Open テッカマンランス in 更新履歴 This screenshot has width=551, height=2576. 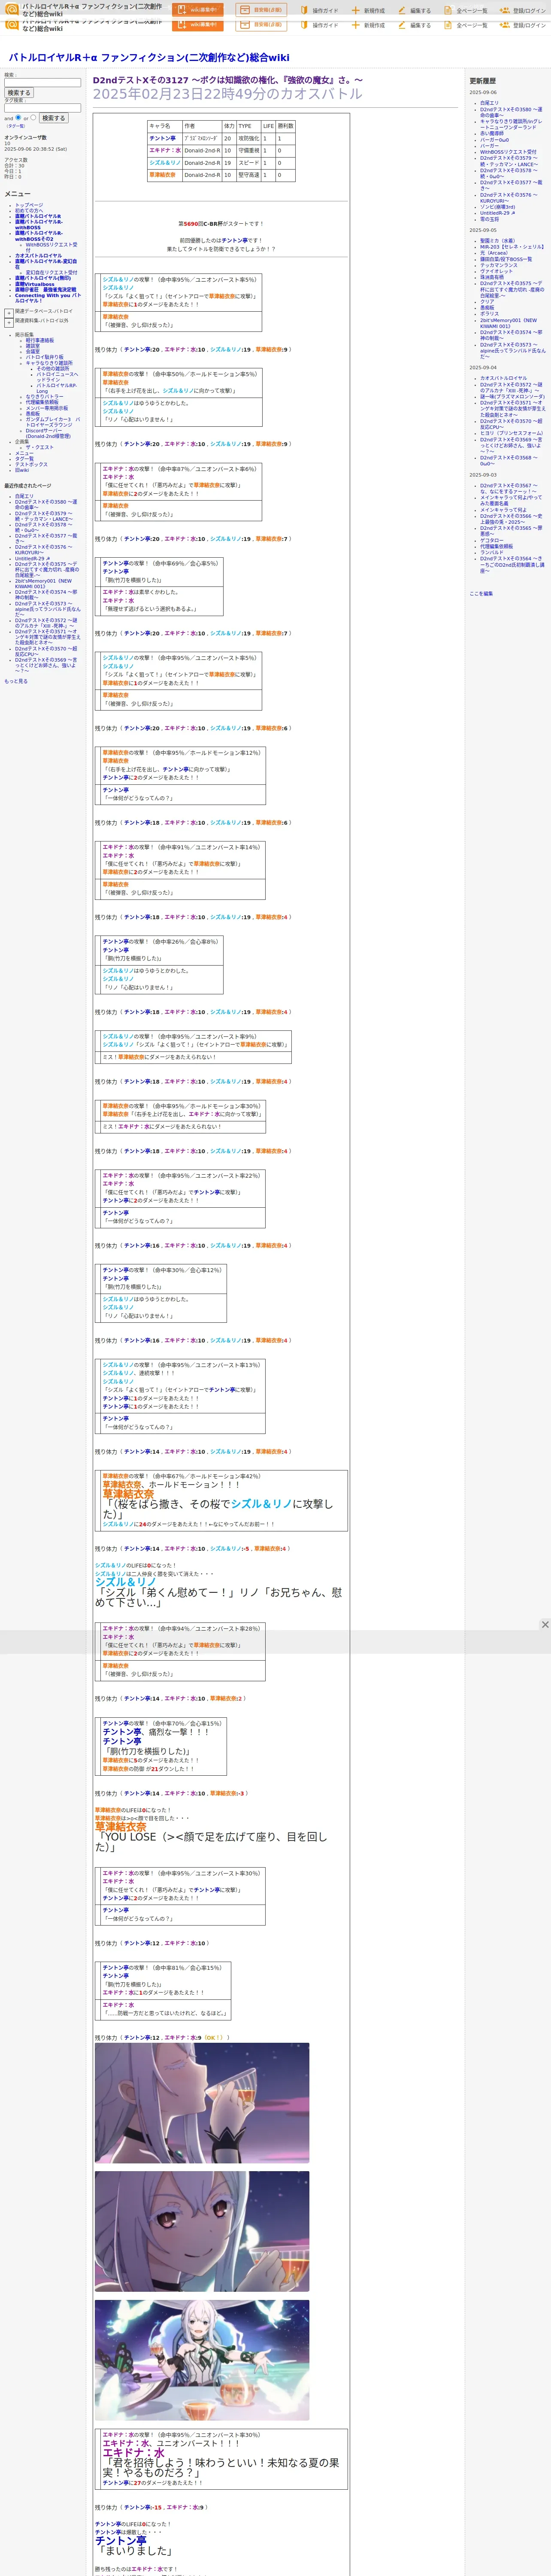tap(499, 265)
